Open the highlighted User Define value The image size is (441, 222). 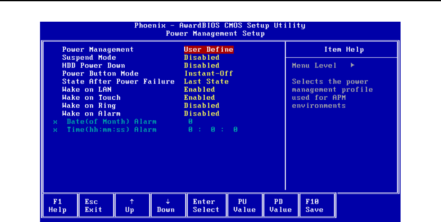point(209,50)
